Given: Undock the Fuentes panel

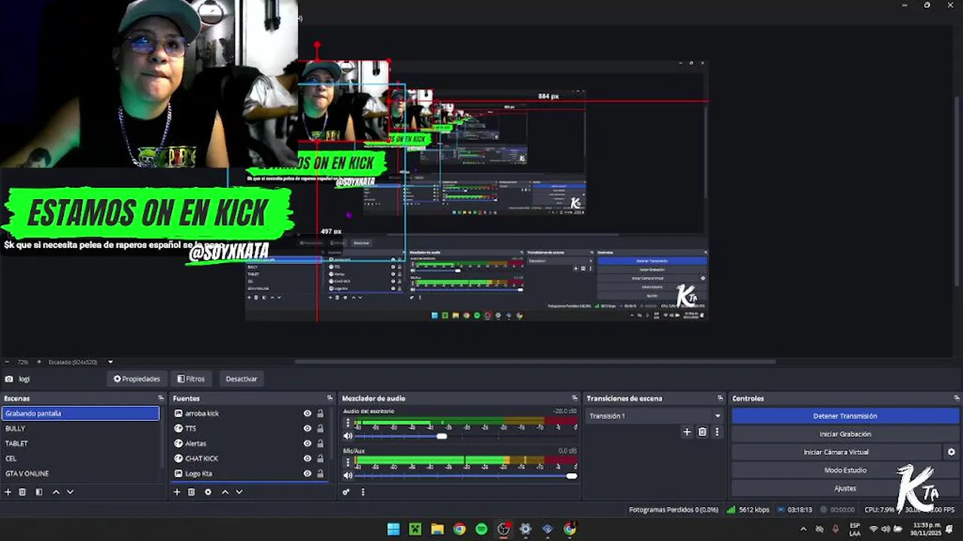Looking at the screenshot, I should (330, 398).
